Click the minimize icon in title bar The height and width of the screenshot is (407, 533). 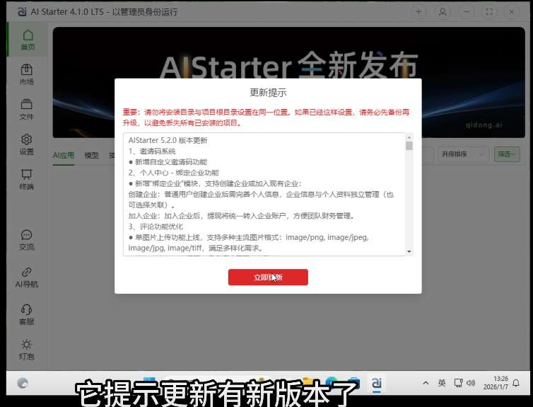467,12
